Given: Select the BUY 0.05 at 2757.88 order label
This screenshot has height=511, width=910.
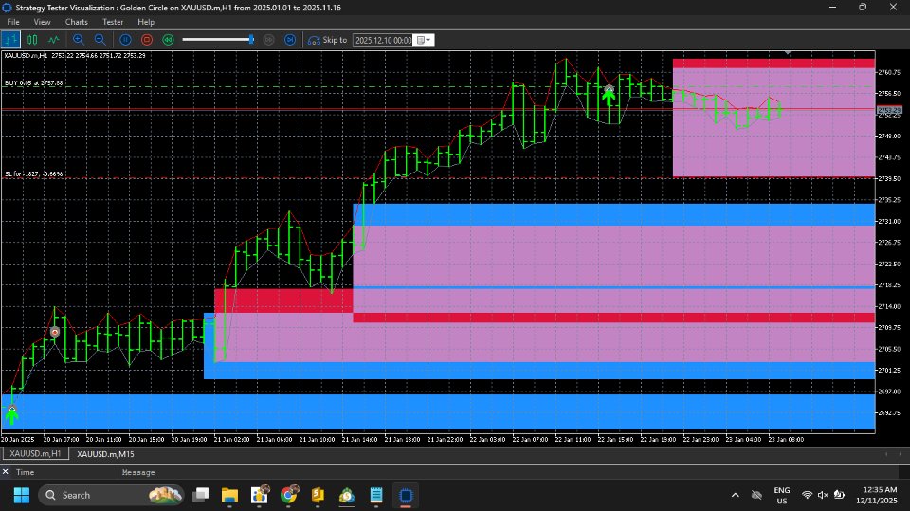Looking at the screenshot, I should (x=34, y=83).
